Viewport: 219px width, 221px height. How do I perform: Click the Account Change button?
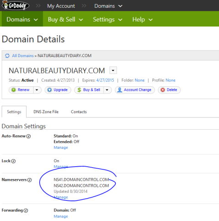(135, 90)
